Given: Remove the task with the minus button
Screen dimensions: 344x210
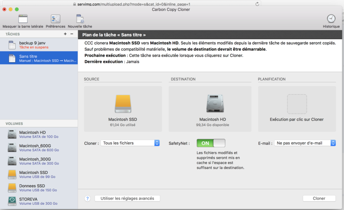Looking at the screenshot, I should [x=72, y=34].
